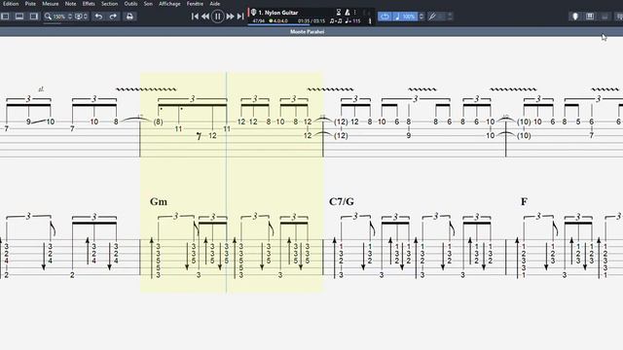Click the 01:35 / 03:15 time display
Viewport: 623px width, 350px height.
[311, 20]
